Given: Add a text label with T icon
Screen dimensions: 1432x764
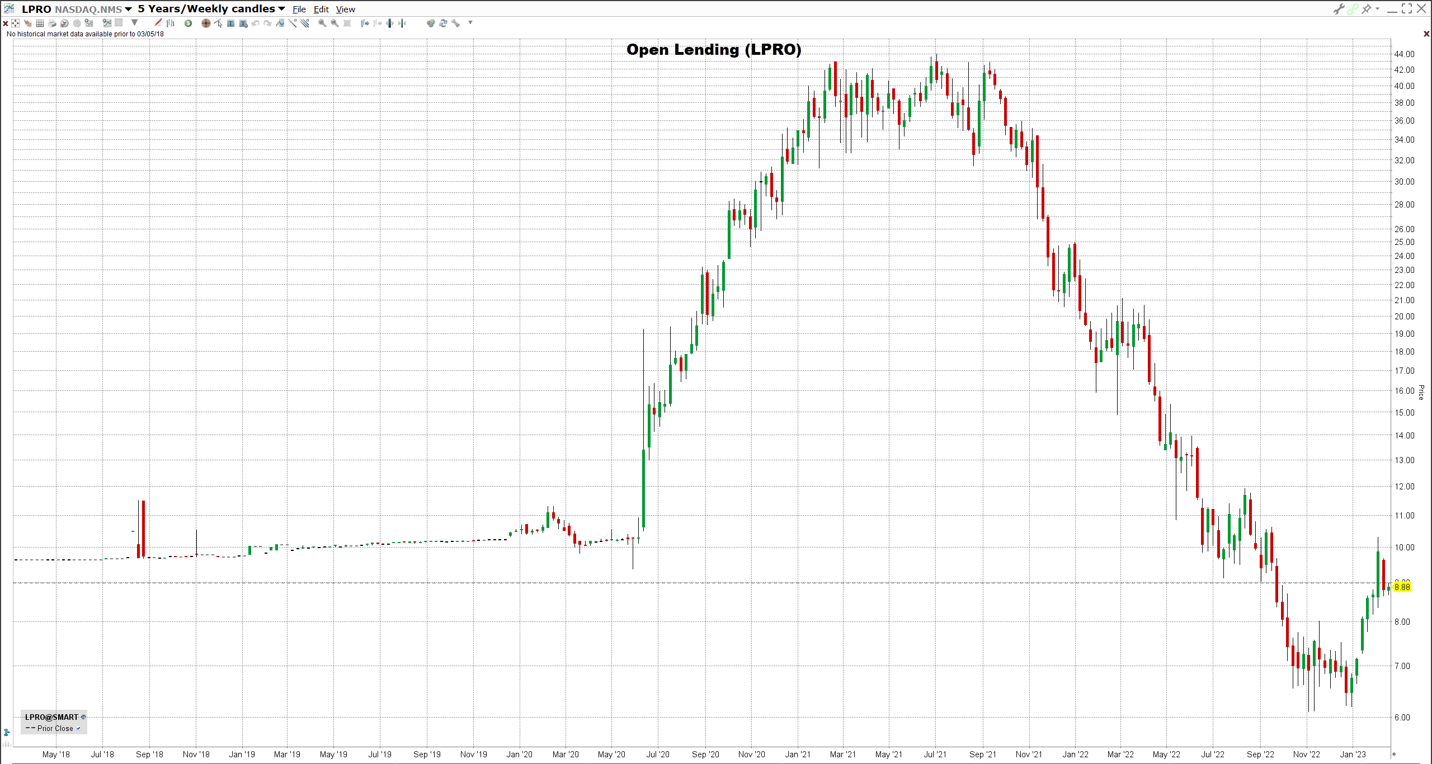Looking at the screenshot, I should click(230, 23).
